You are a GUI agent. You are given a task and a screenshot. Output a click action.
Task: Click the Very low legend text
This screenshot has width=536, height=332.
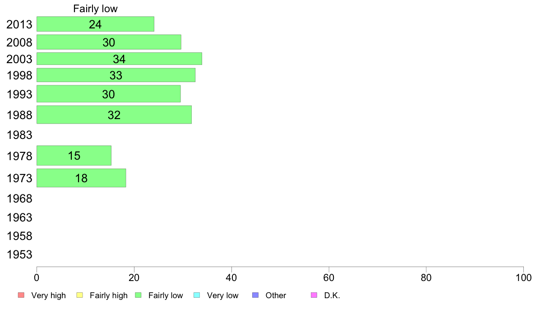(x=222, y=295)
